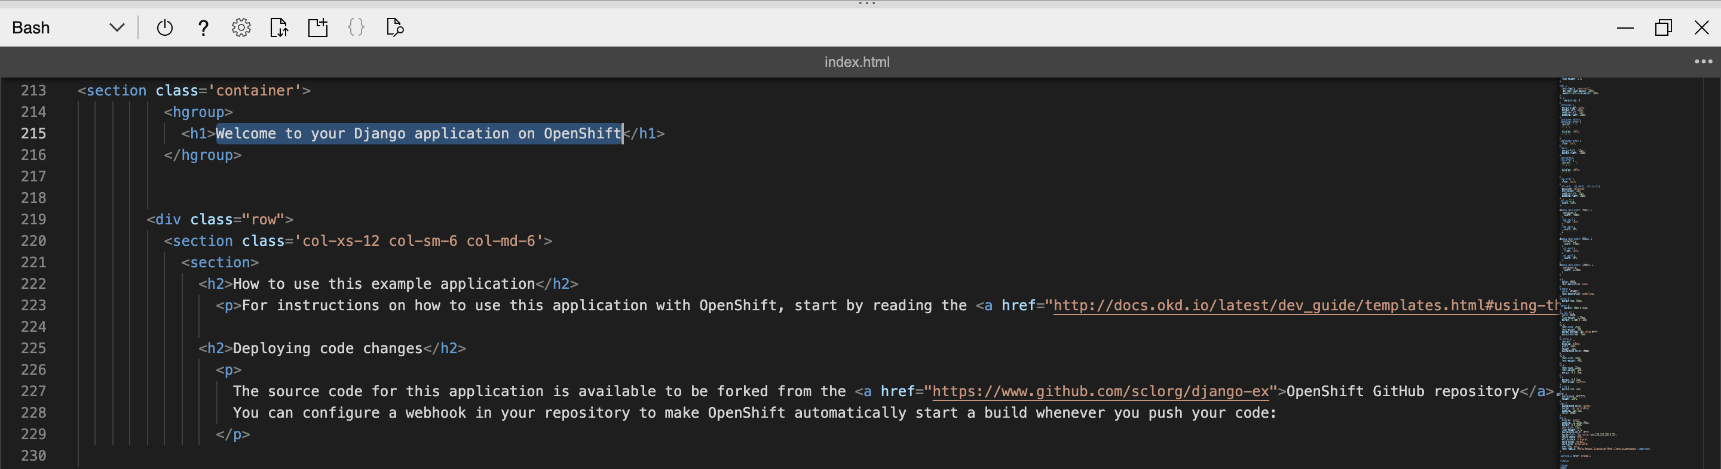Click line number 230 in gutter

tap(33, 456)
